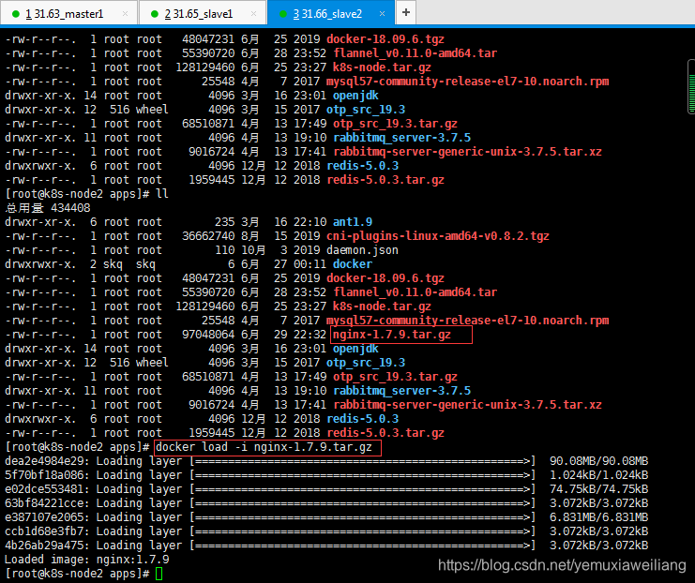Close the 31.63_master1 tab

(125, 14)
